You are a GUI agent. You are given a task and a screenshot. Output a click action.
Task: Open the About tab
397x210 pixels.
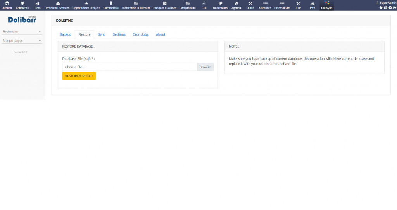[x=161, y=34]
